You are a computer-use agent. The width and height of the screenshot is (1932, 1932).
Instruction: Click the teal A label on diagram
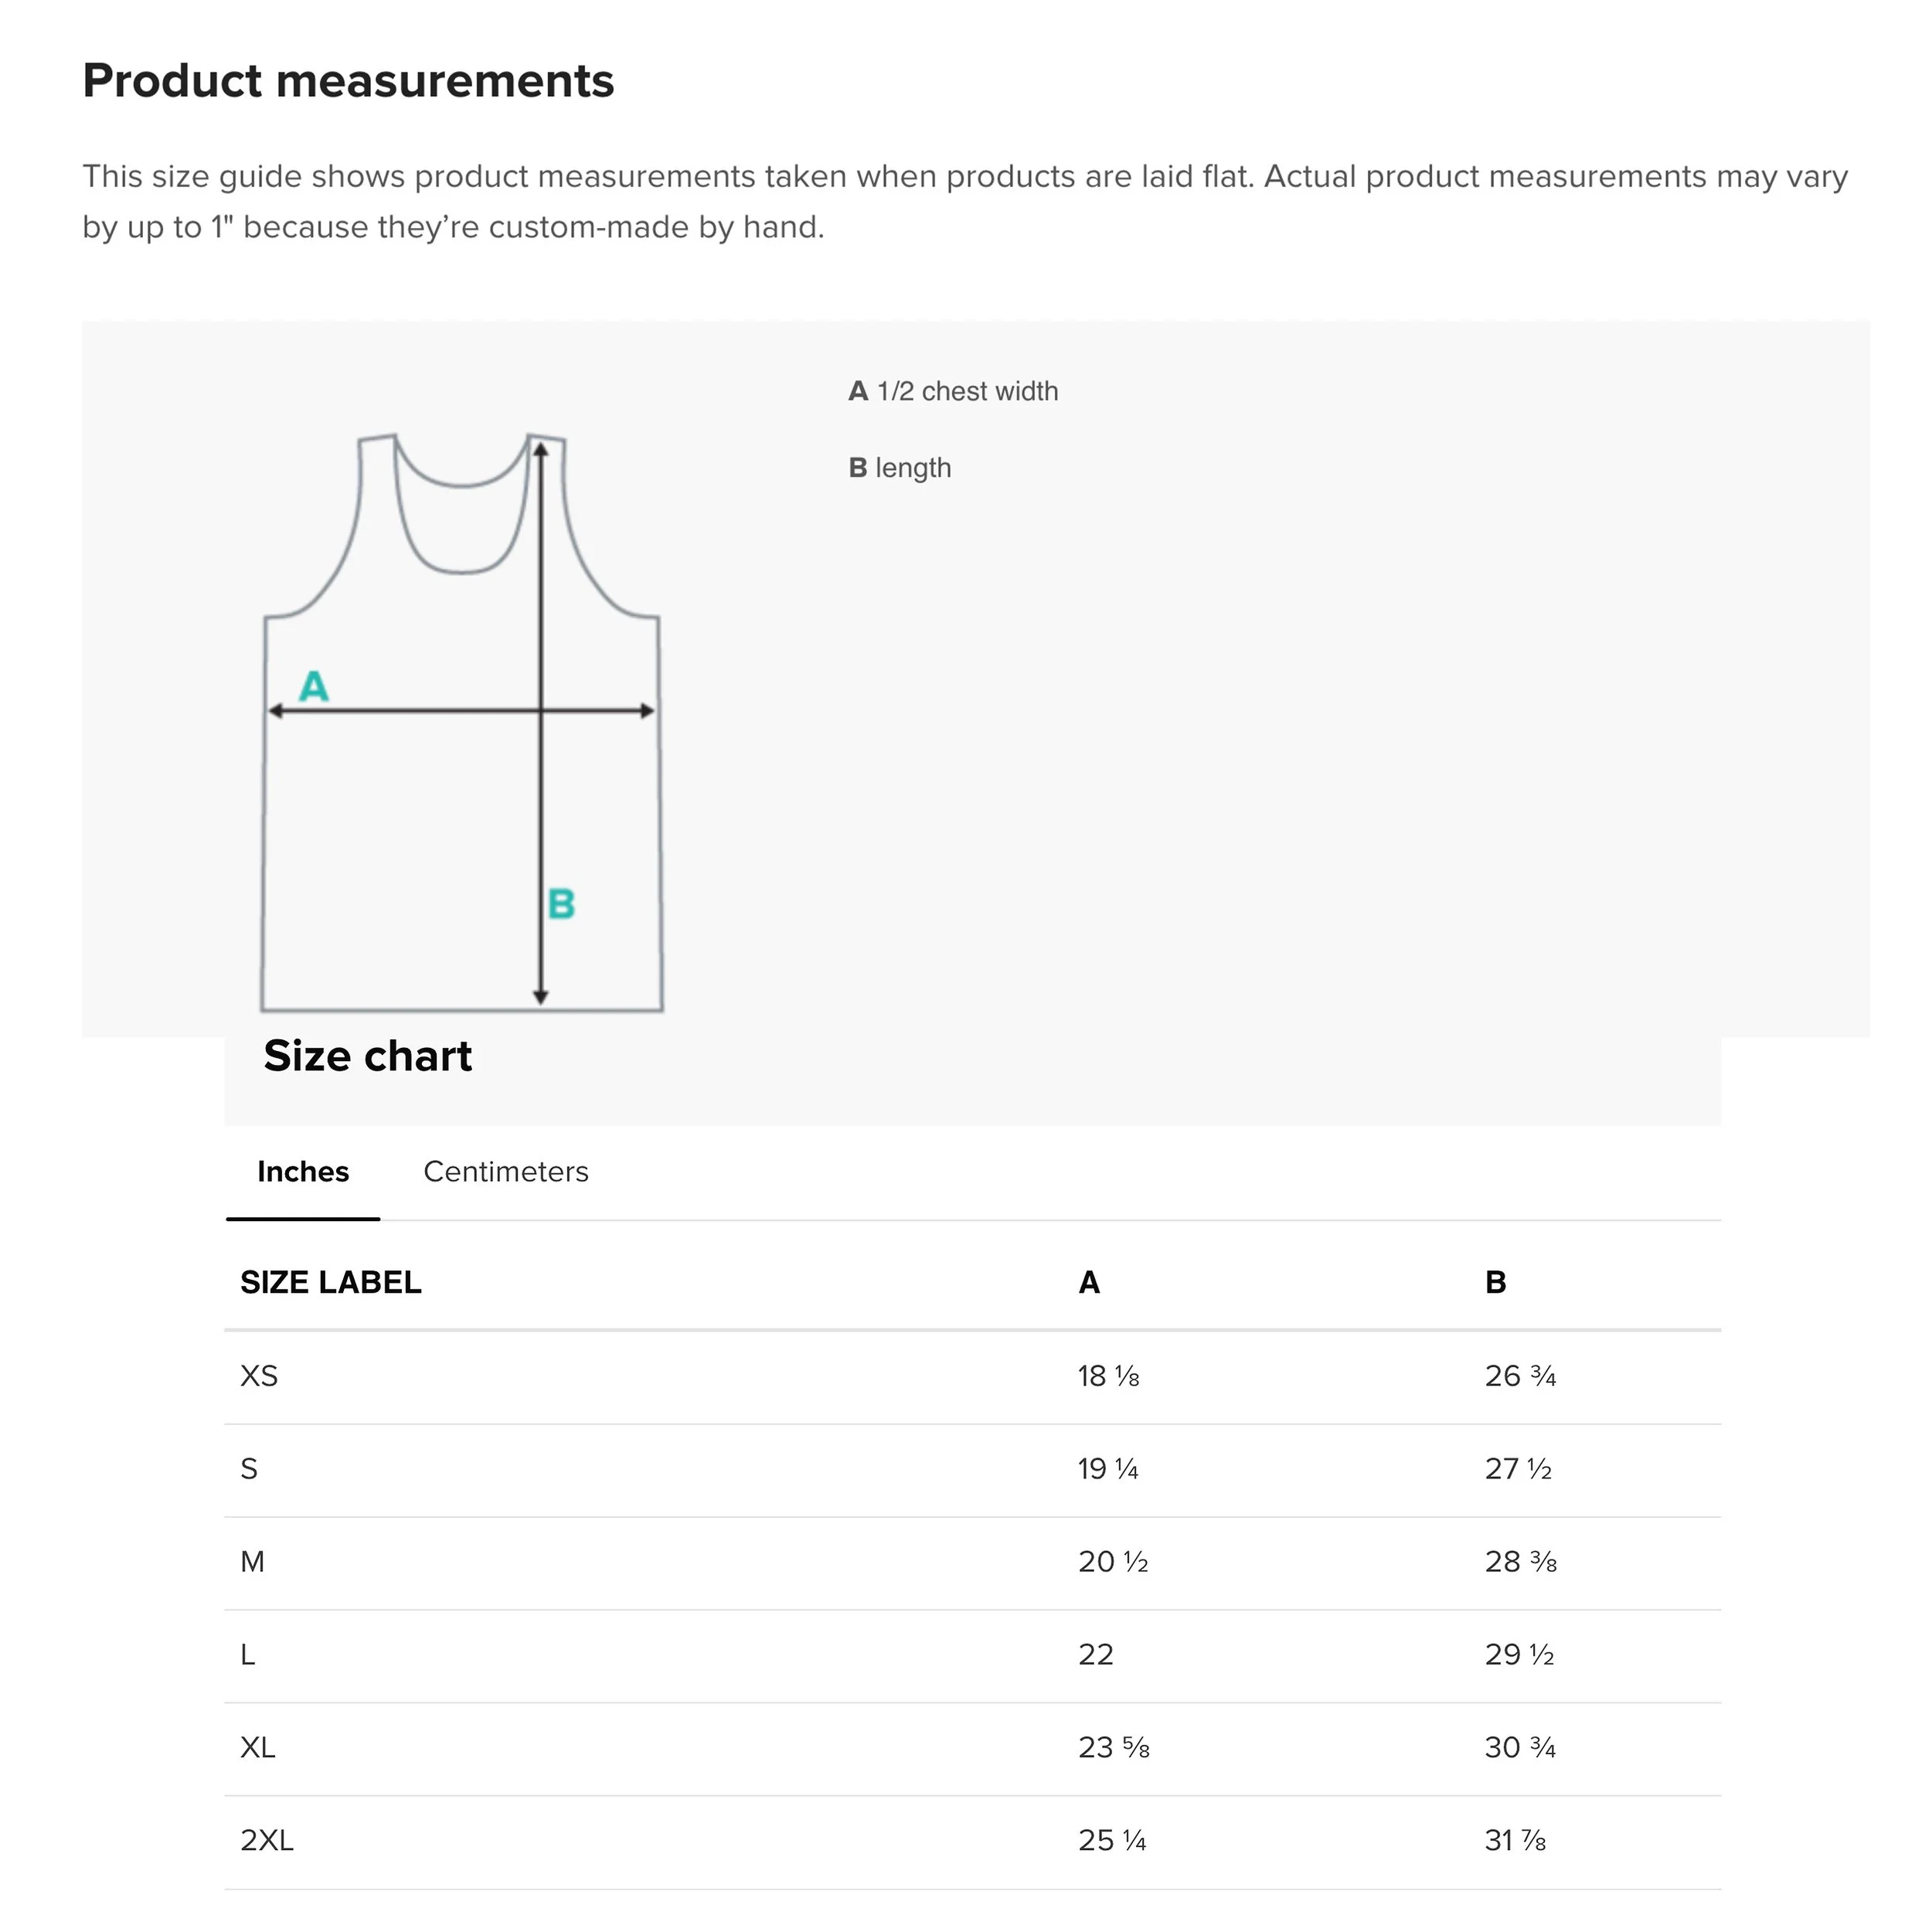point(314,686)
